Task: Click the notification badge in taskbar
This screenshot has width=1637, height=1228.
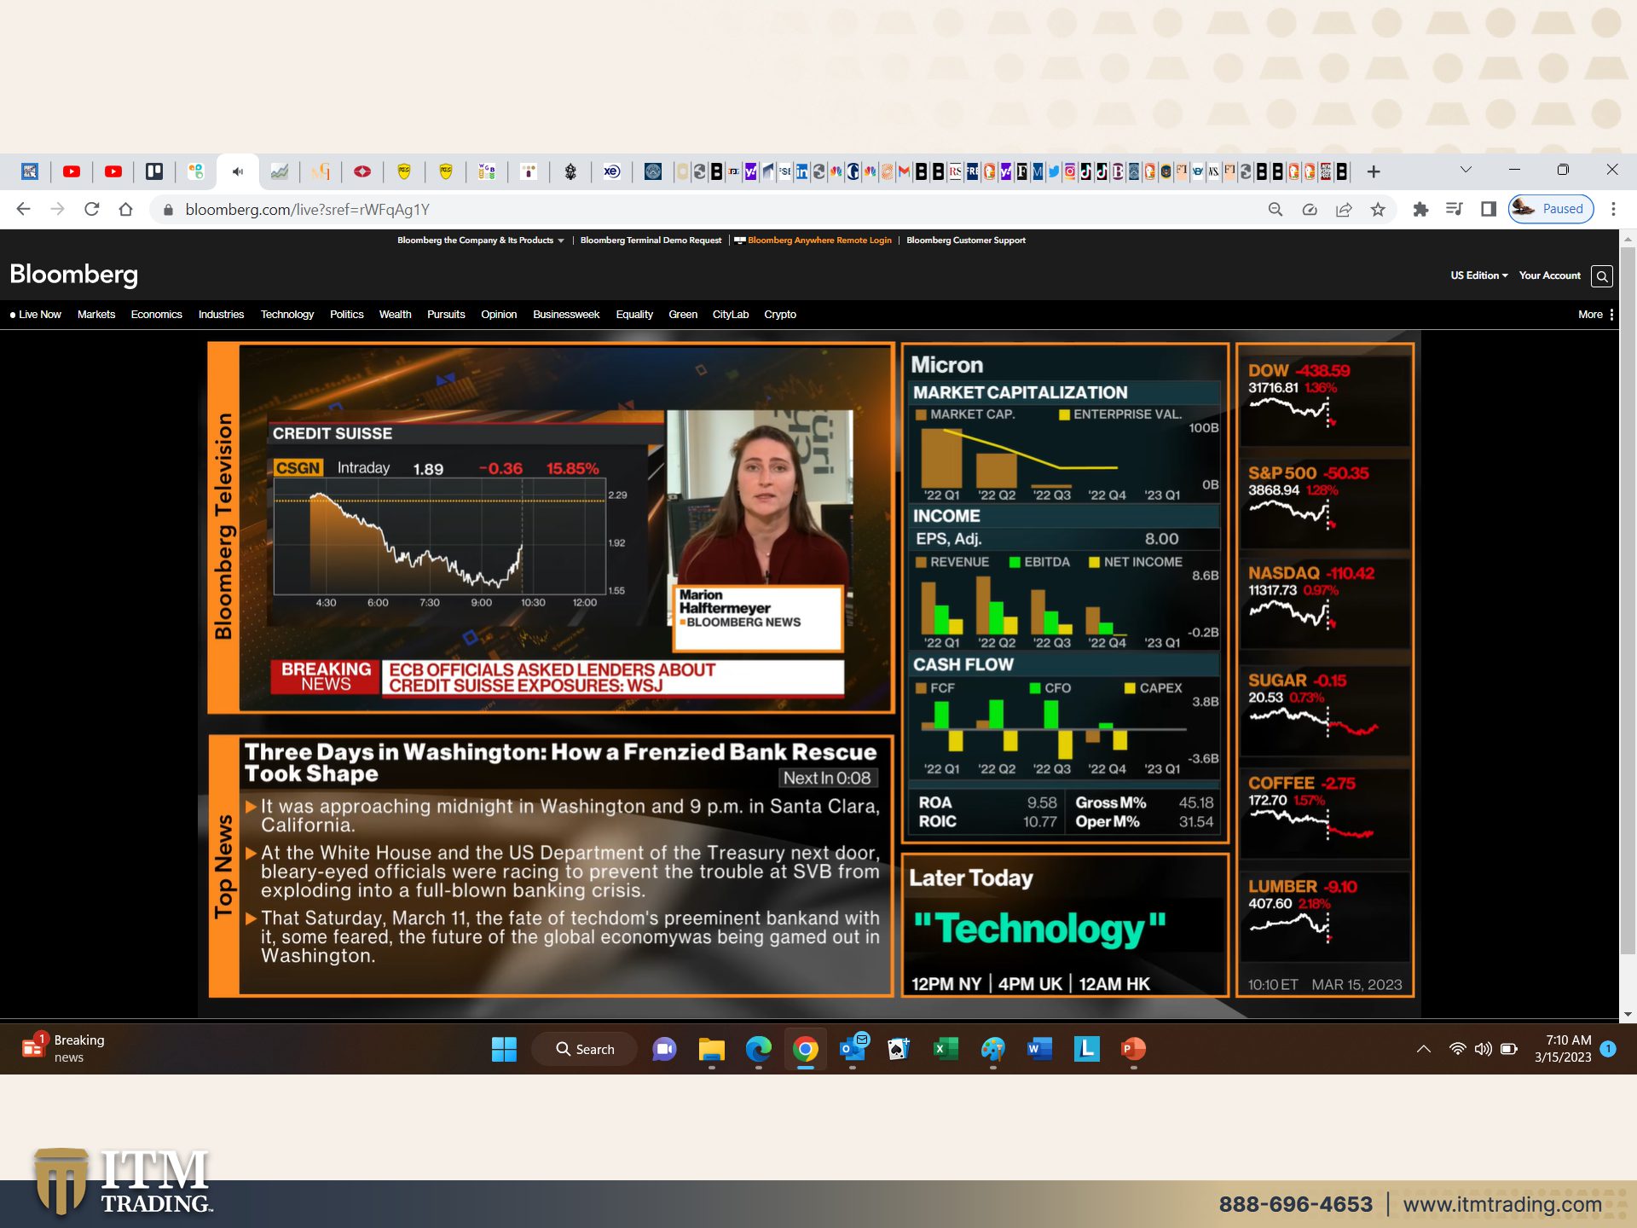Action: click(x=1608, y=1049)
